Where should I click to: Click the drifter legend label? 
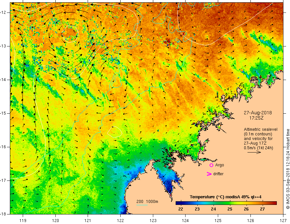(x=218, y=174)
